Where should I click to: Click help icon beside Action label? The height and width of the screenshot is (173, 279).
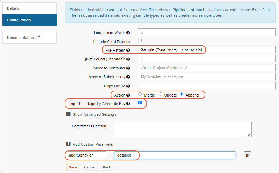pos(128,95)
